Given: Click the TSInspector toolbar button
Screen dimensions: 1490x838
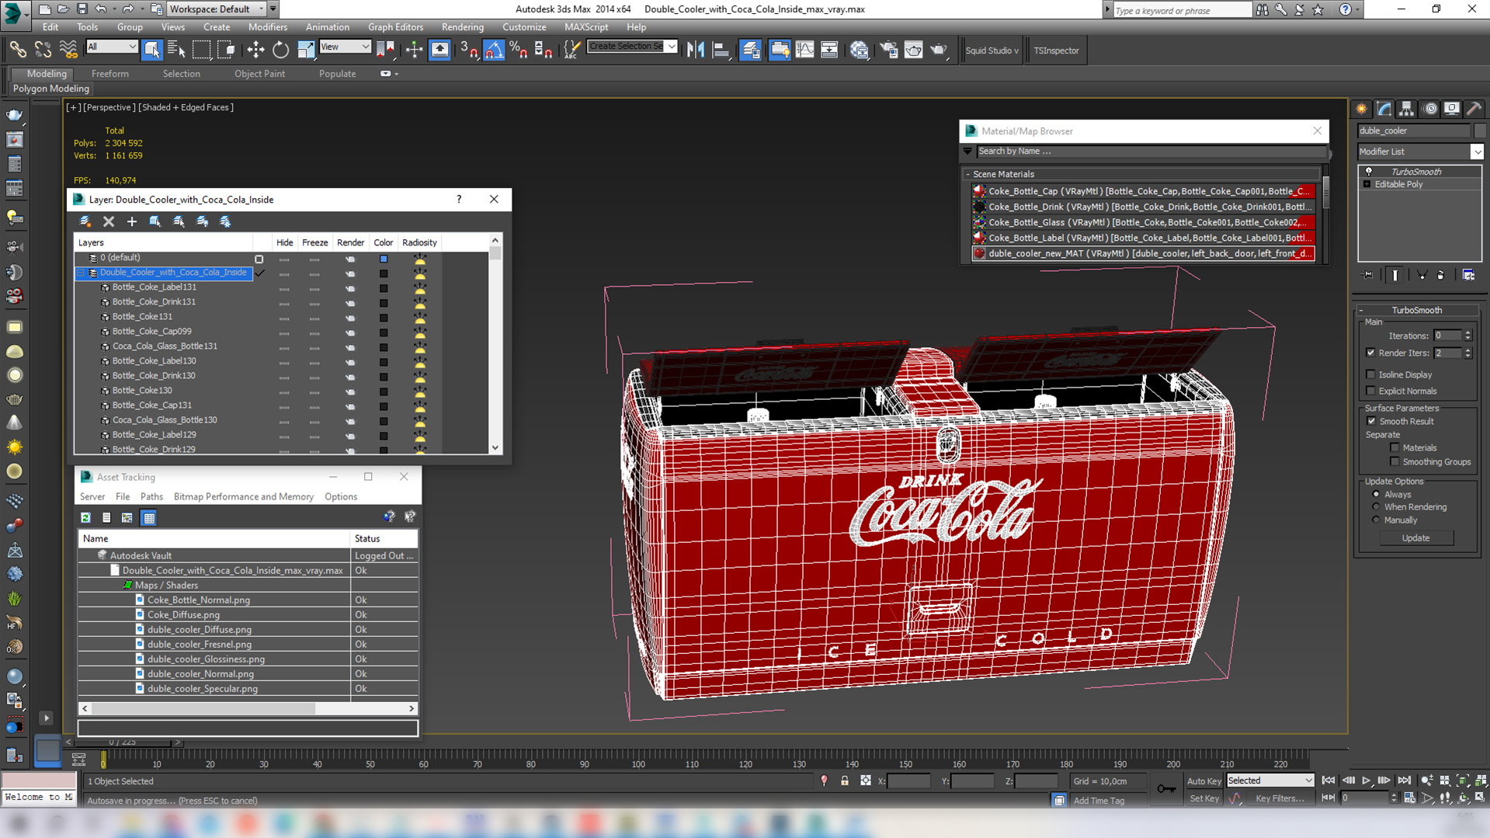Looking at the screenshot, I should click(x=1056, y=50).
